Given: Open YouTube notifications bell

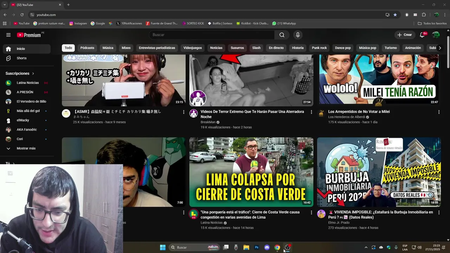Looking at the screenshot, I should pyautogui.click(x=423, y=35).
